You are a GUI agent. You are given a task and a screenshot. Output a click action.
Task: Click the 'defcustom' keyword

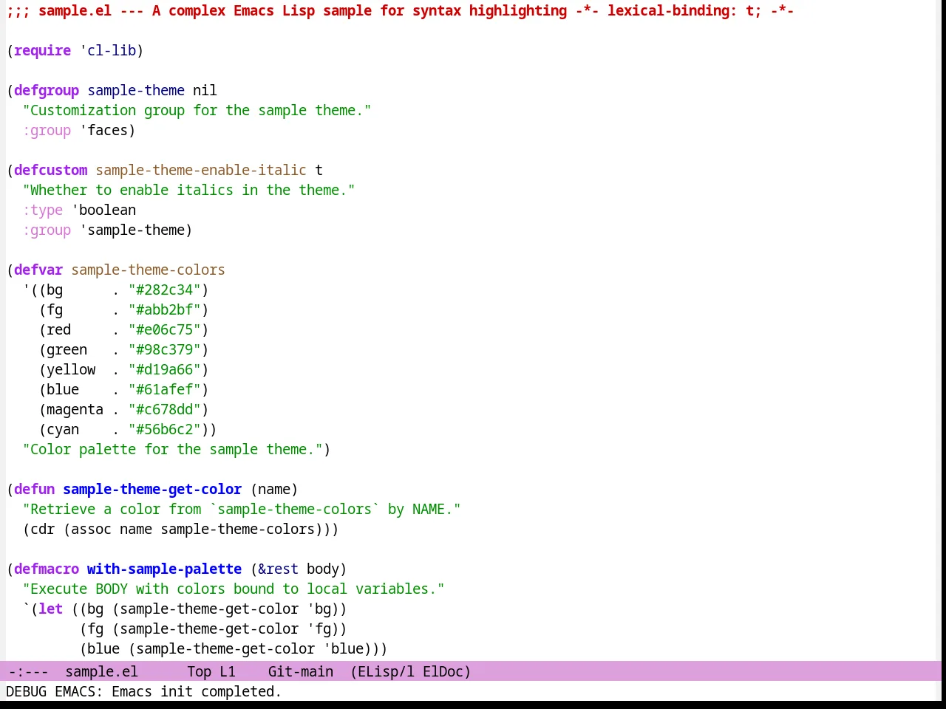click(x=50, y=170)
